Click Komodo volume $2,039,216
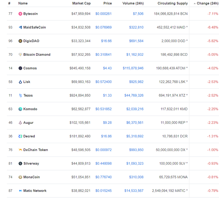The image size is (219, 198). pyautogui.click(x=135, y=109)
